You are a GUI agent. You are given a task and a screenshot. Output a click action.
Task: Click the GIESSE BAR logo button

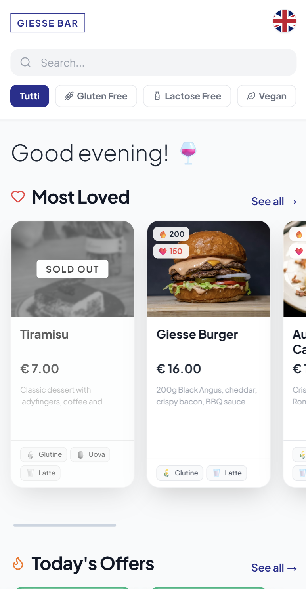(x=48, y=23)
